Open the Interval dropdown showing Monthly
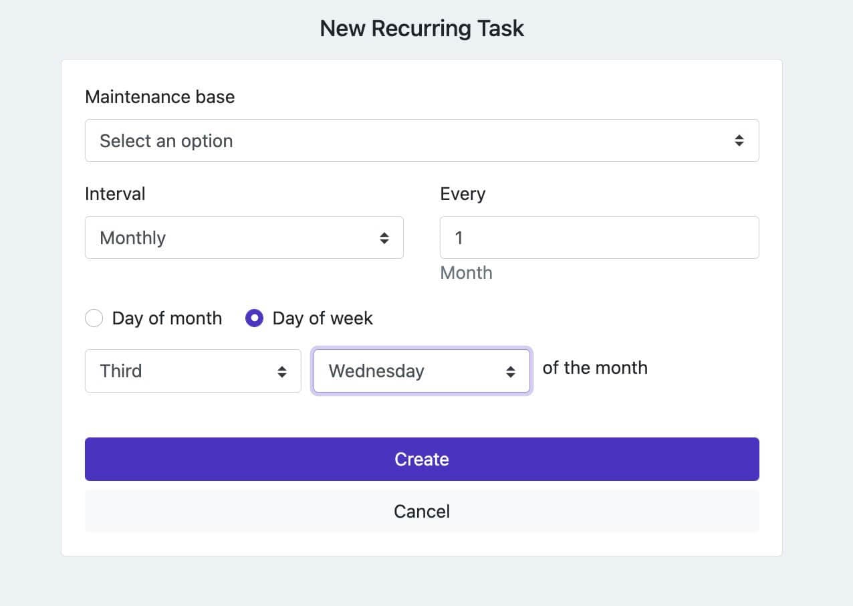853x606 pixels. tap(244, 237)
